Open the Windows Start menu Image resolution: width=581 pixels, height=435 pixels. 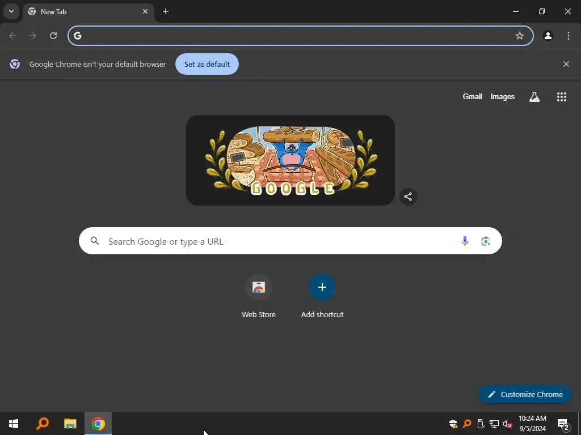[x=14, y=424]
